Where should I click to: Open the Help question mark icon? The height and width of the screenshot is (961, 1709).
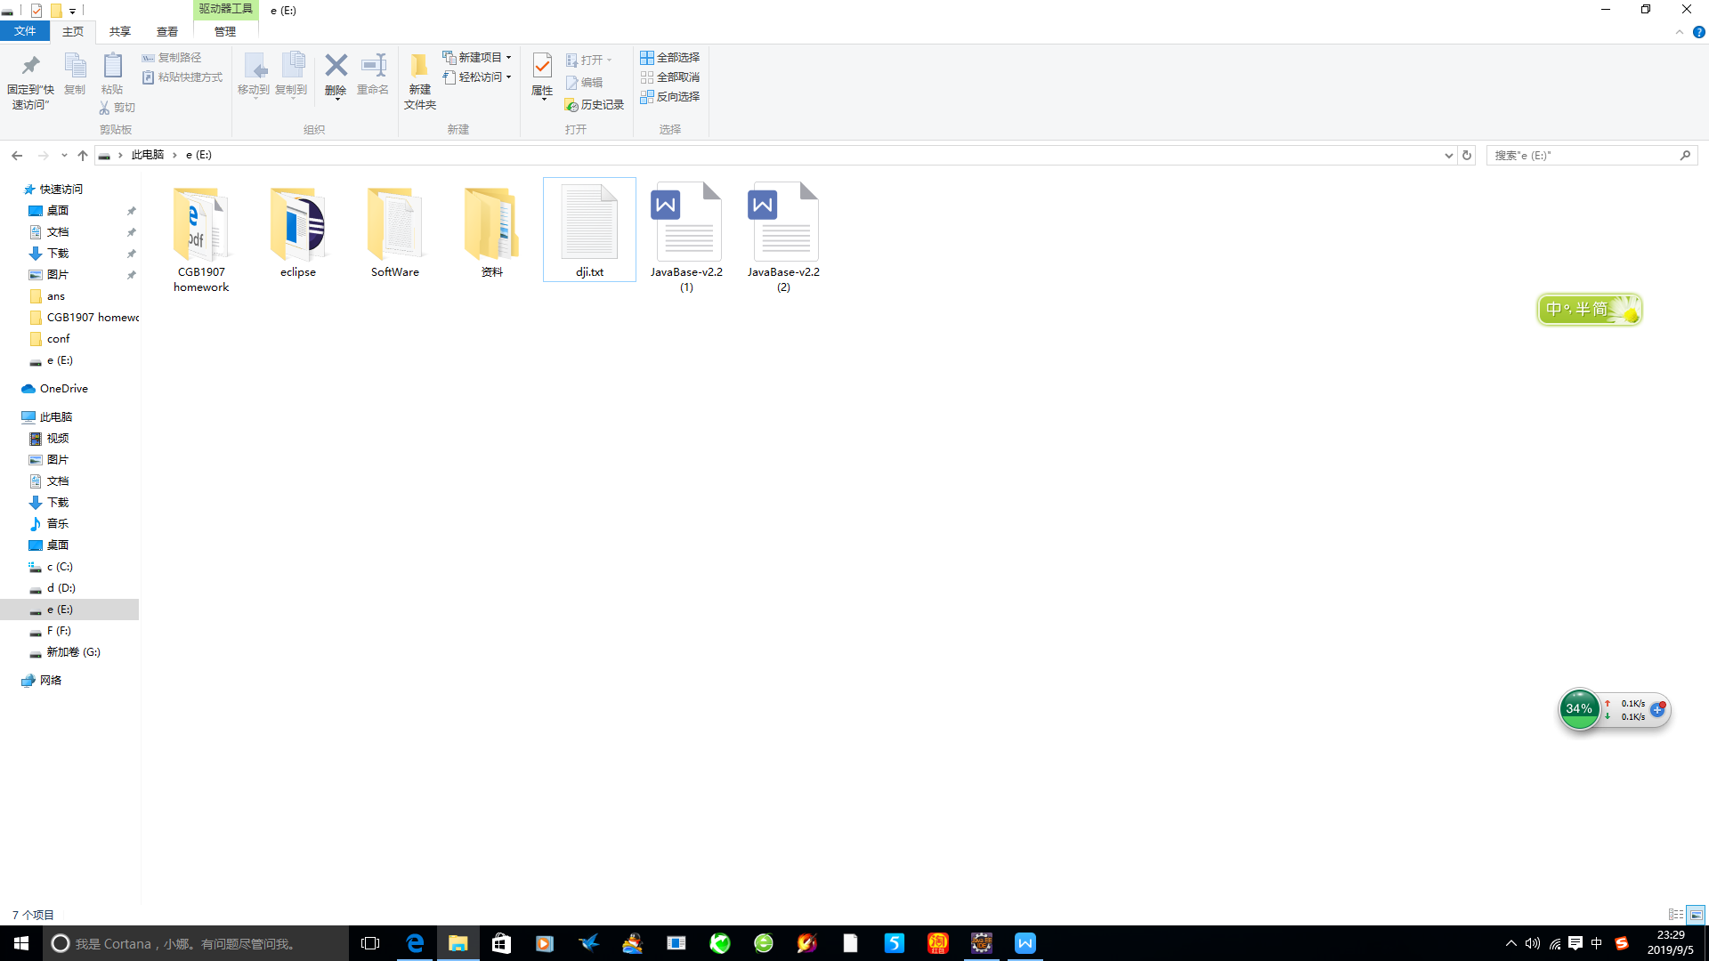click(1699, 32)
